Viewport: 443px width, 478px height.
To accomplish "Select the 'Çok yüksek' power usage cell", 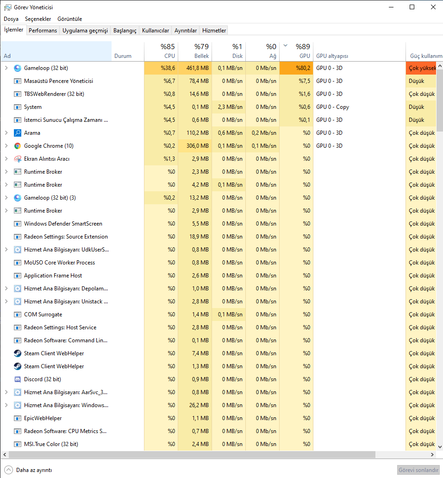I will tap(421, 68).
